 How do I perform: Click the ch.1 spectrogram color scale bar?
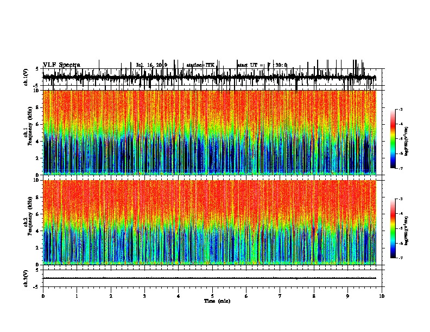coord(393,139)
